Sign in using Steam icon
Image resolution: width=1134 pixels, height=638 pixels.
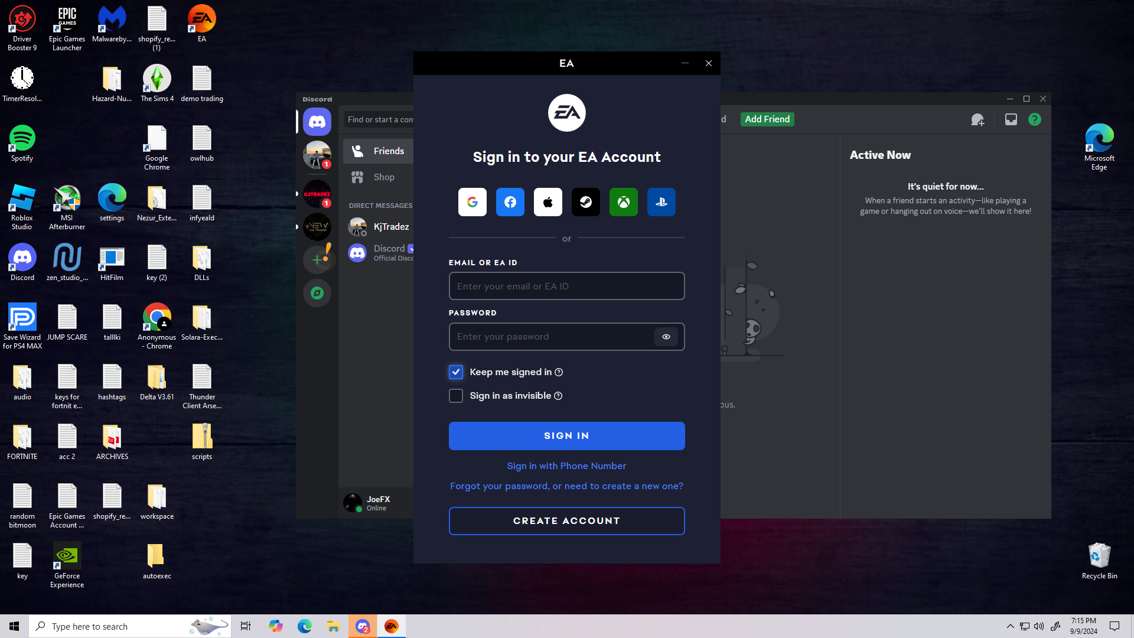tap(585, 202)
